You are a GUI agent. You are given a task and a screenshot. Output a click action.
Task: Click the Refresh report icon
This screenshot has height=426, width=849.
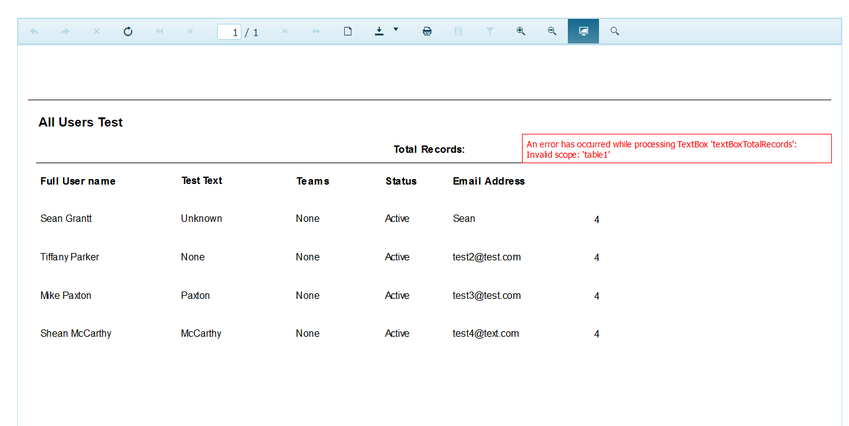tap(128, 31)
